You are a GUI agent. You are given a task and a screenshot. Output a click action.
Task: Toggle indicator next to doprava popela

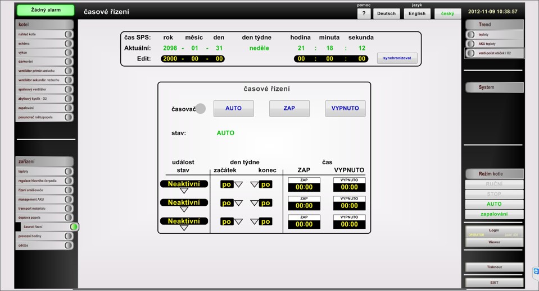[69, 218]
